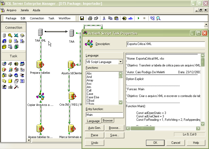This screenshot has height=149, width=209.
Task: Click the Cut scissors toolbar icon
Action: [x=104, y=18]
